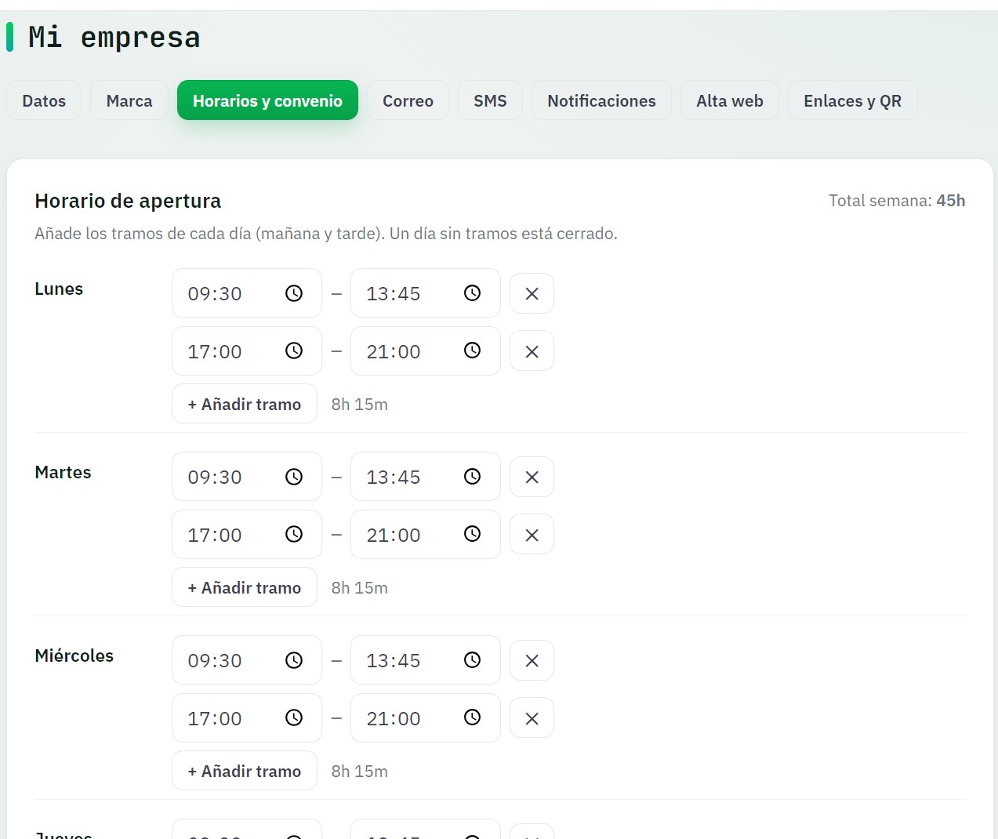Open clock picker for Martes 17:00 start

294,534
